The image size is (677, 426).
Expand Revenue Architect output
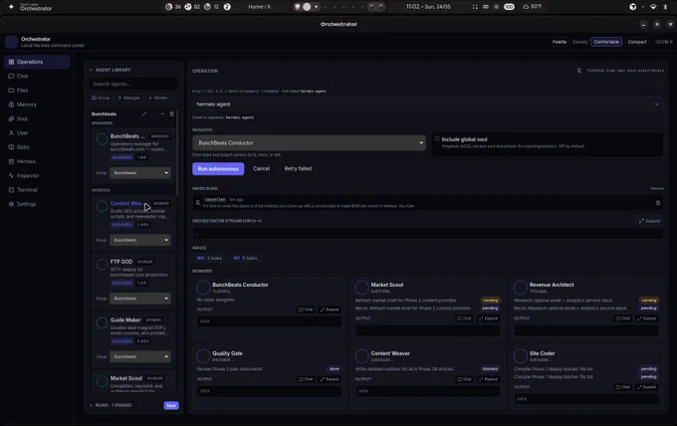[647, 319]
